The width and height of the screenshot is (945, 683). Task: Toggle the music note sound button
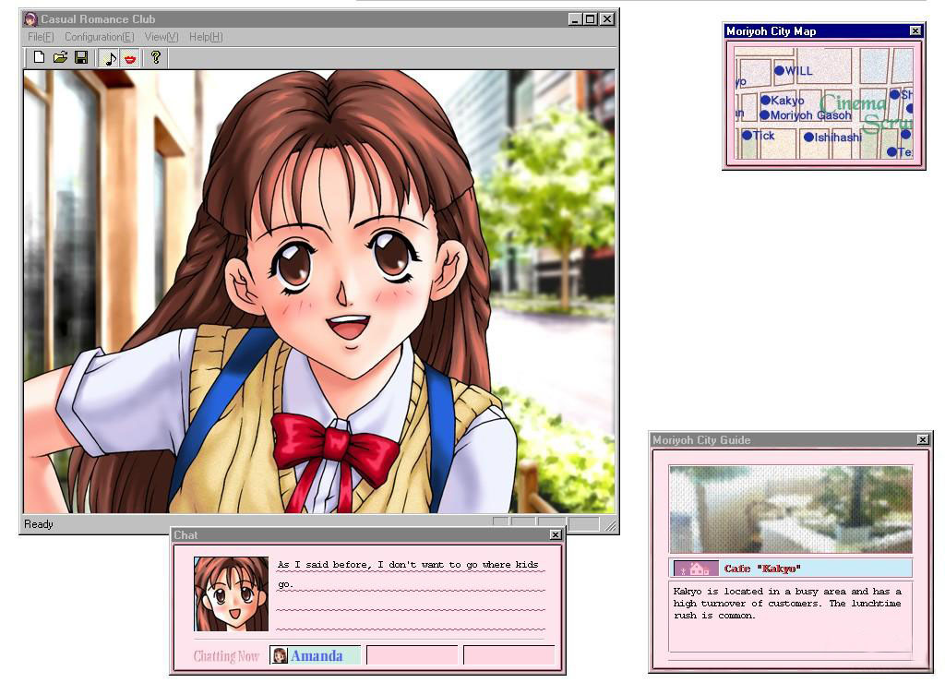111,58
